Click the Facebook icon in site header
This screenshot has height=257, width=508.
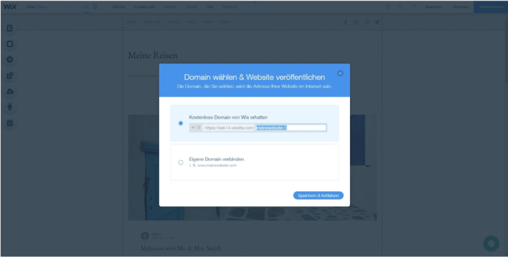(346, 22)
